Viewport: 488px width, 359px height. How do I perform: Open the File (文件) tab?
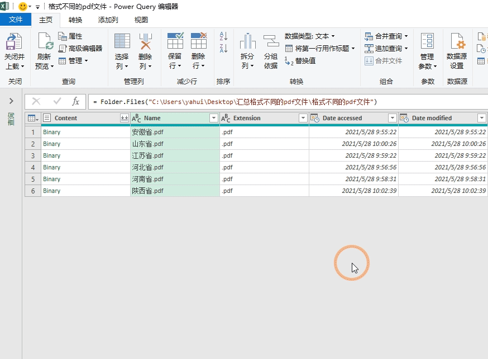click(x=16, y=20)
